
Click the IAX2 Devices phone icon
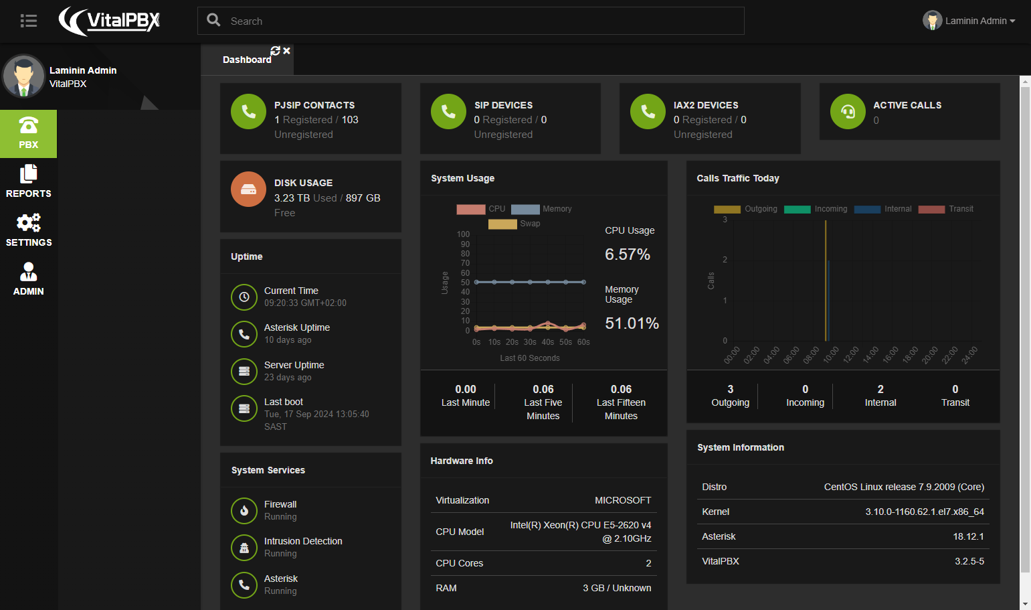(648, 111)
